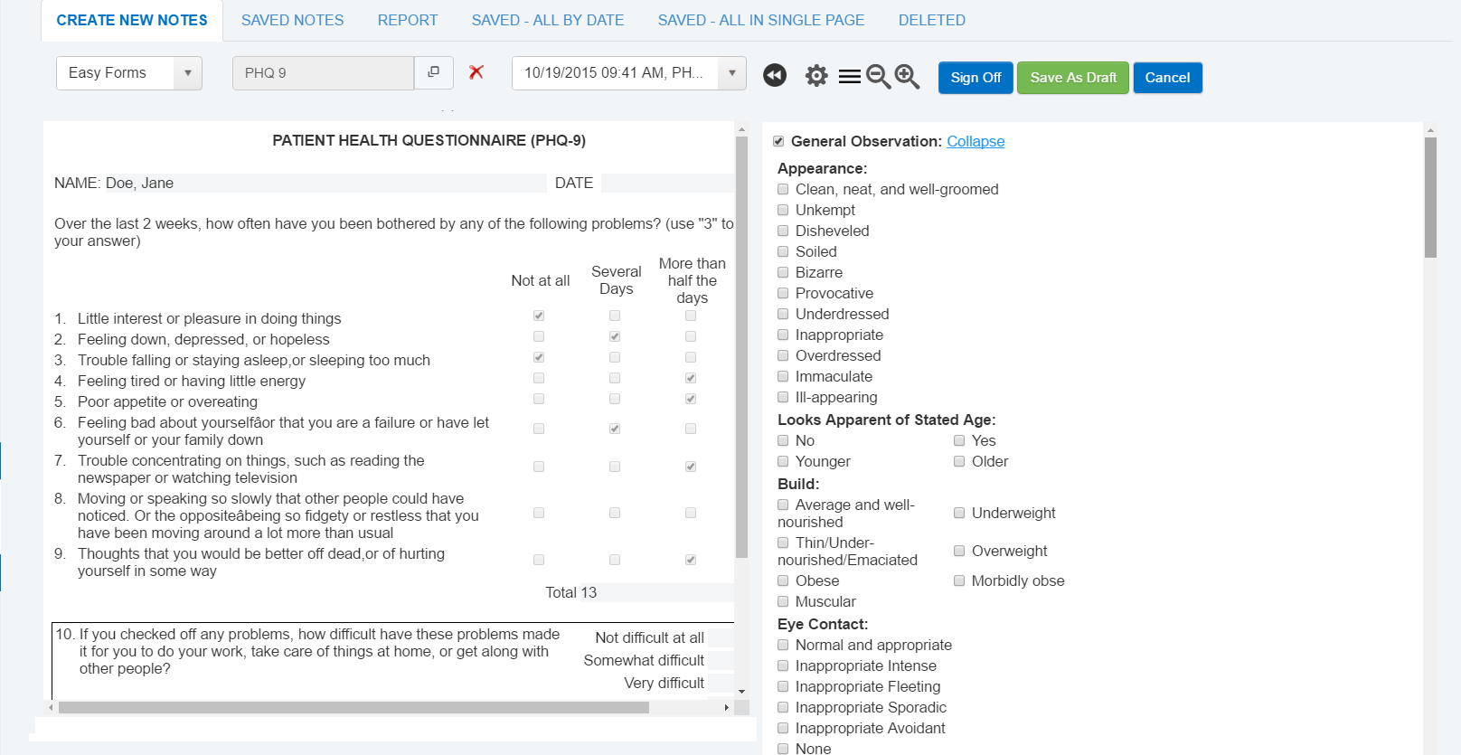The image size is (1461, 755).
Task: Open Saved - All In Single Page tab
Action: (761, 20)
